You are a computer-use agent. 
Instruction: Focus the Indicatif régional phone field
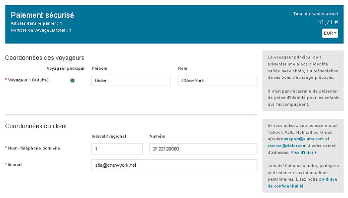[x=117, y=148]
